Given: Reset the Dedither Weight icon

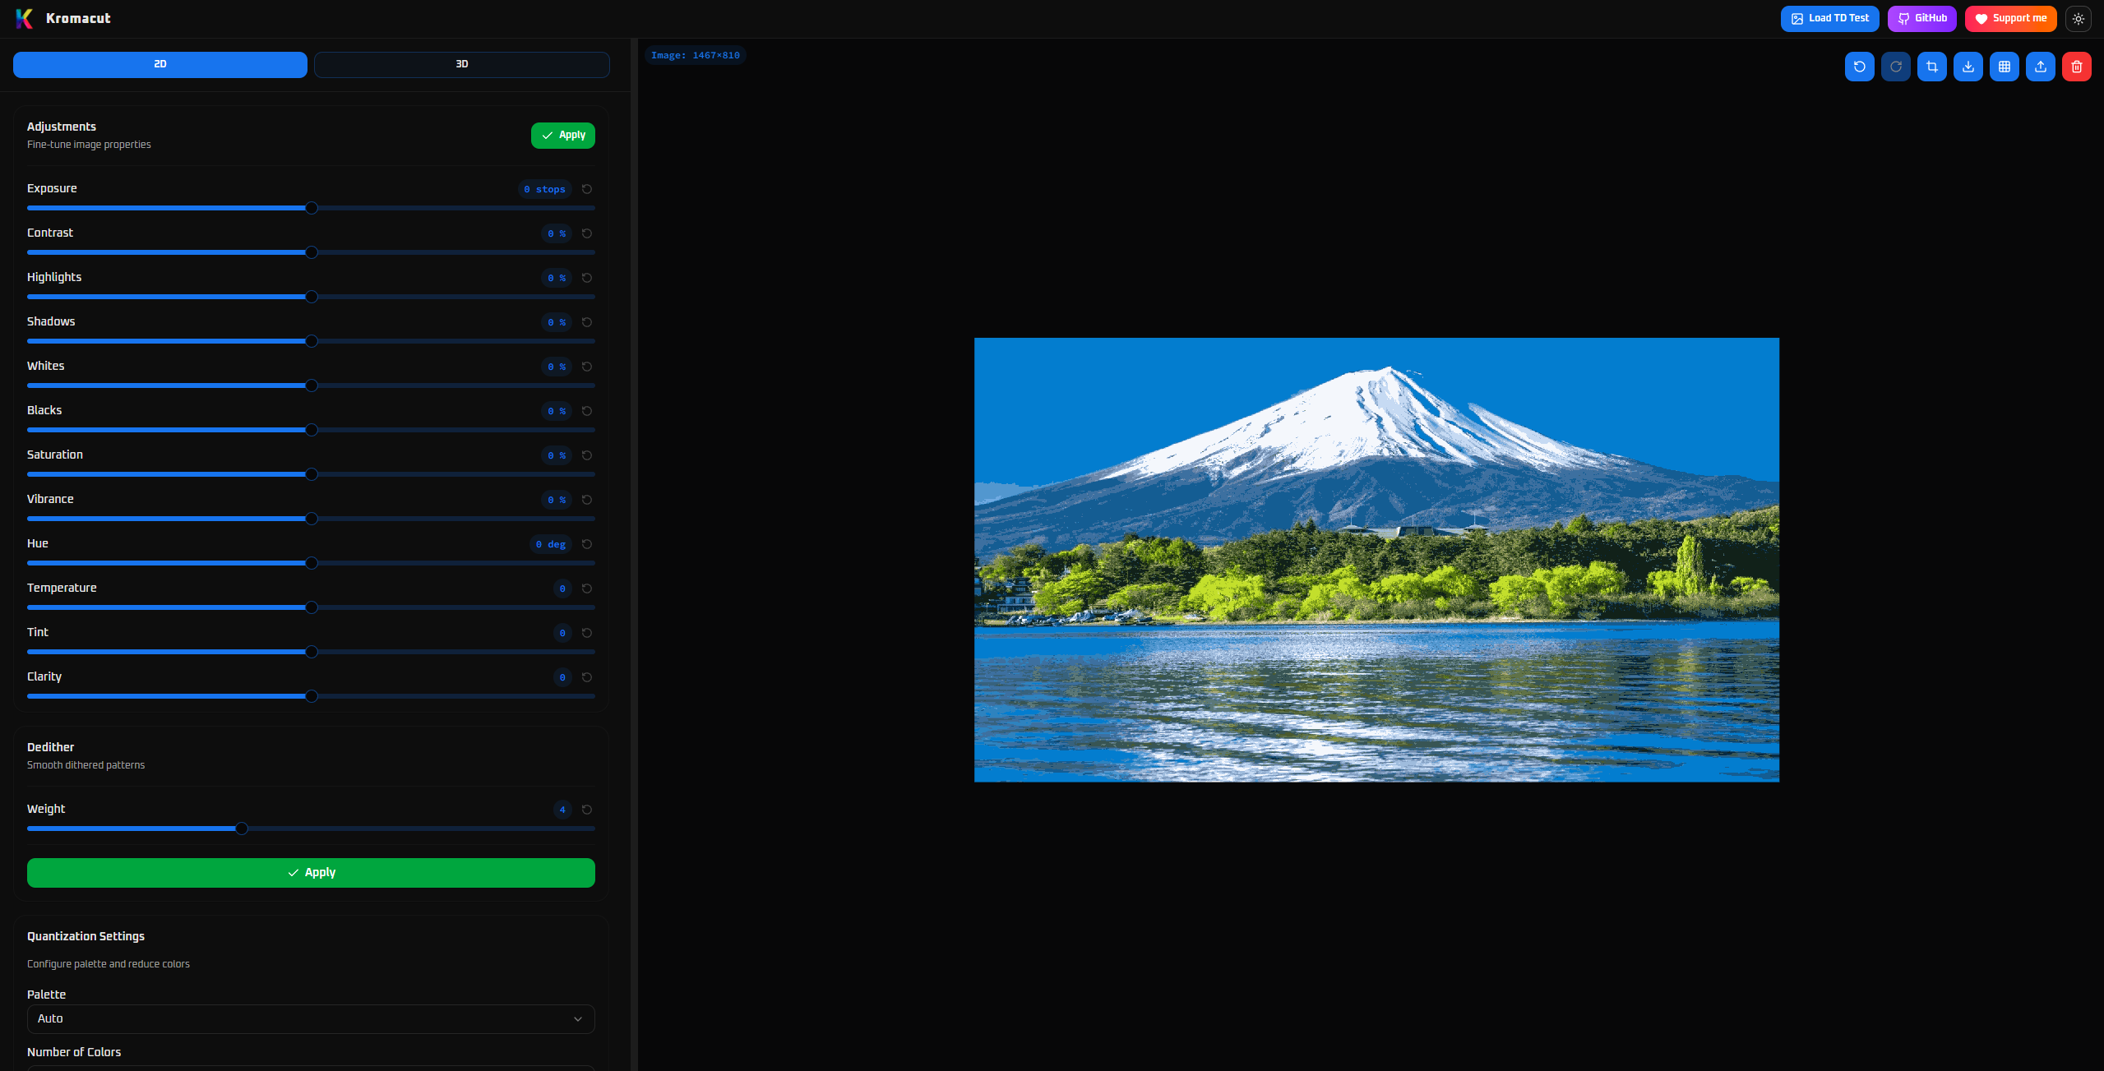Looking at the screenshot, I should click(587, 810).
